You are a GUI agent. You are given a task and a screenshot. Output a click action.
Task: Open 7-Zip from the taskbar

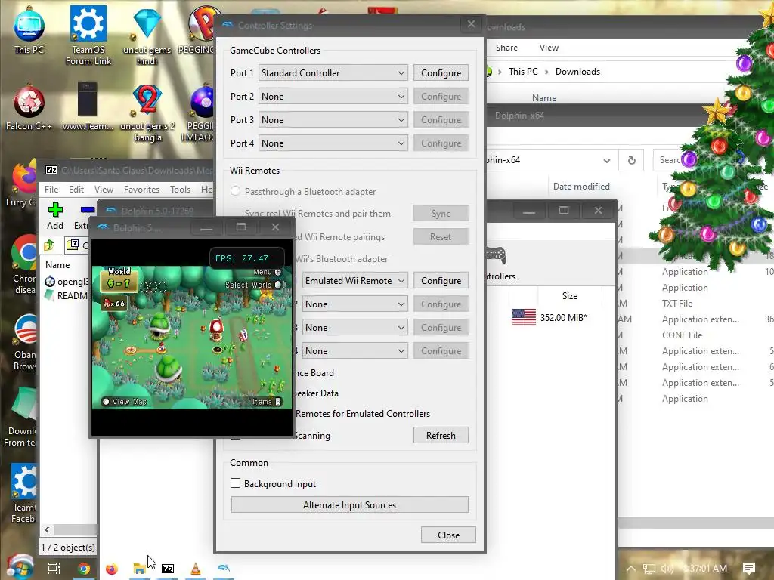coord(168,569)
